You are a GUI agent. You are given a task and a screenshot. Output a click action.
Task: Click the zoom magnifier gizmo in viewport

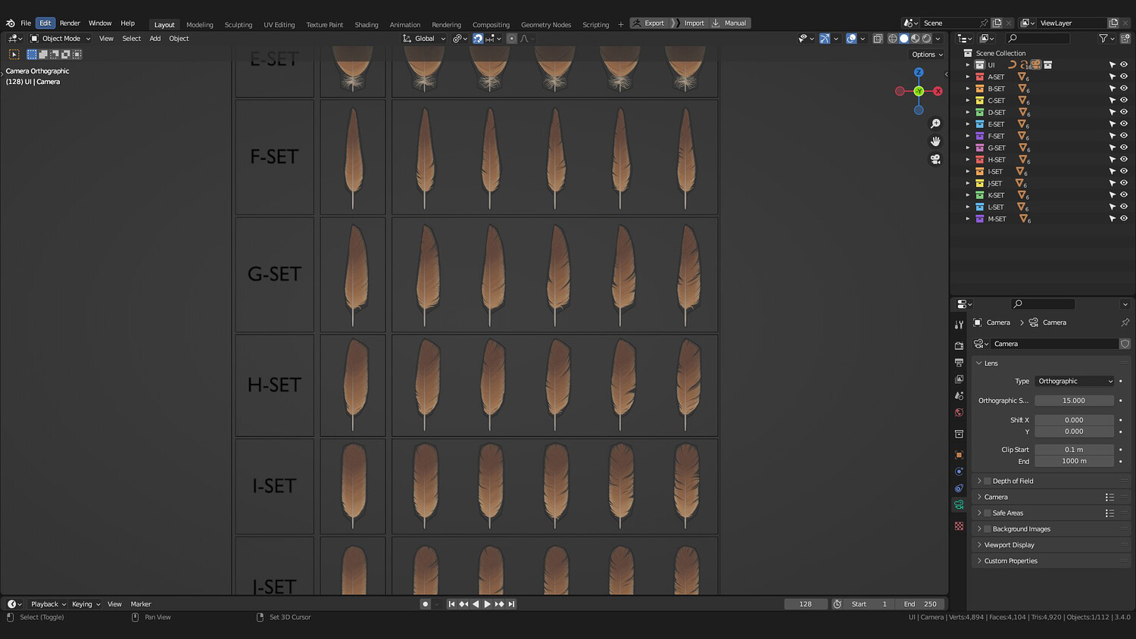point(935,123)
